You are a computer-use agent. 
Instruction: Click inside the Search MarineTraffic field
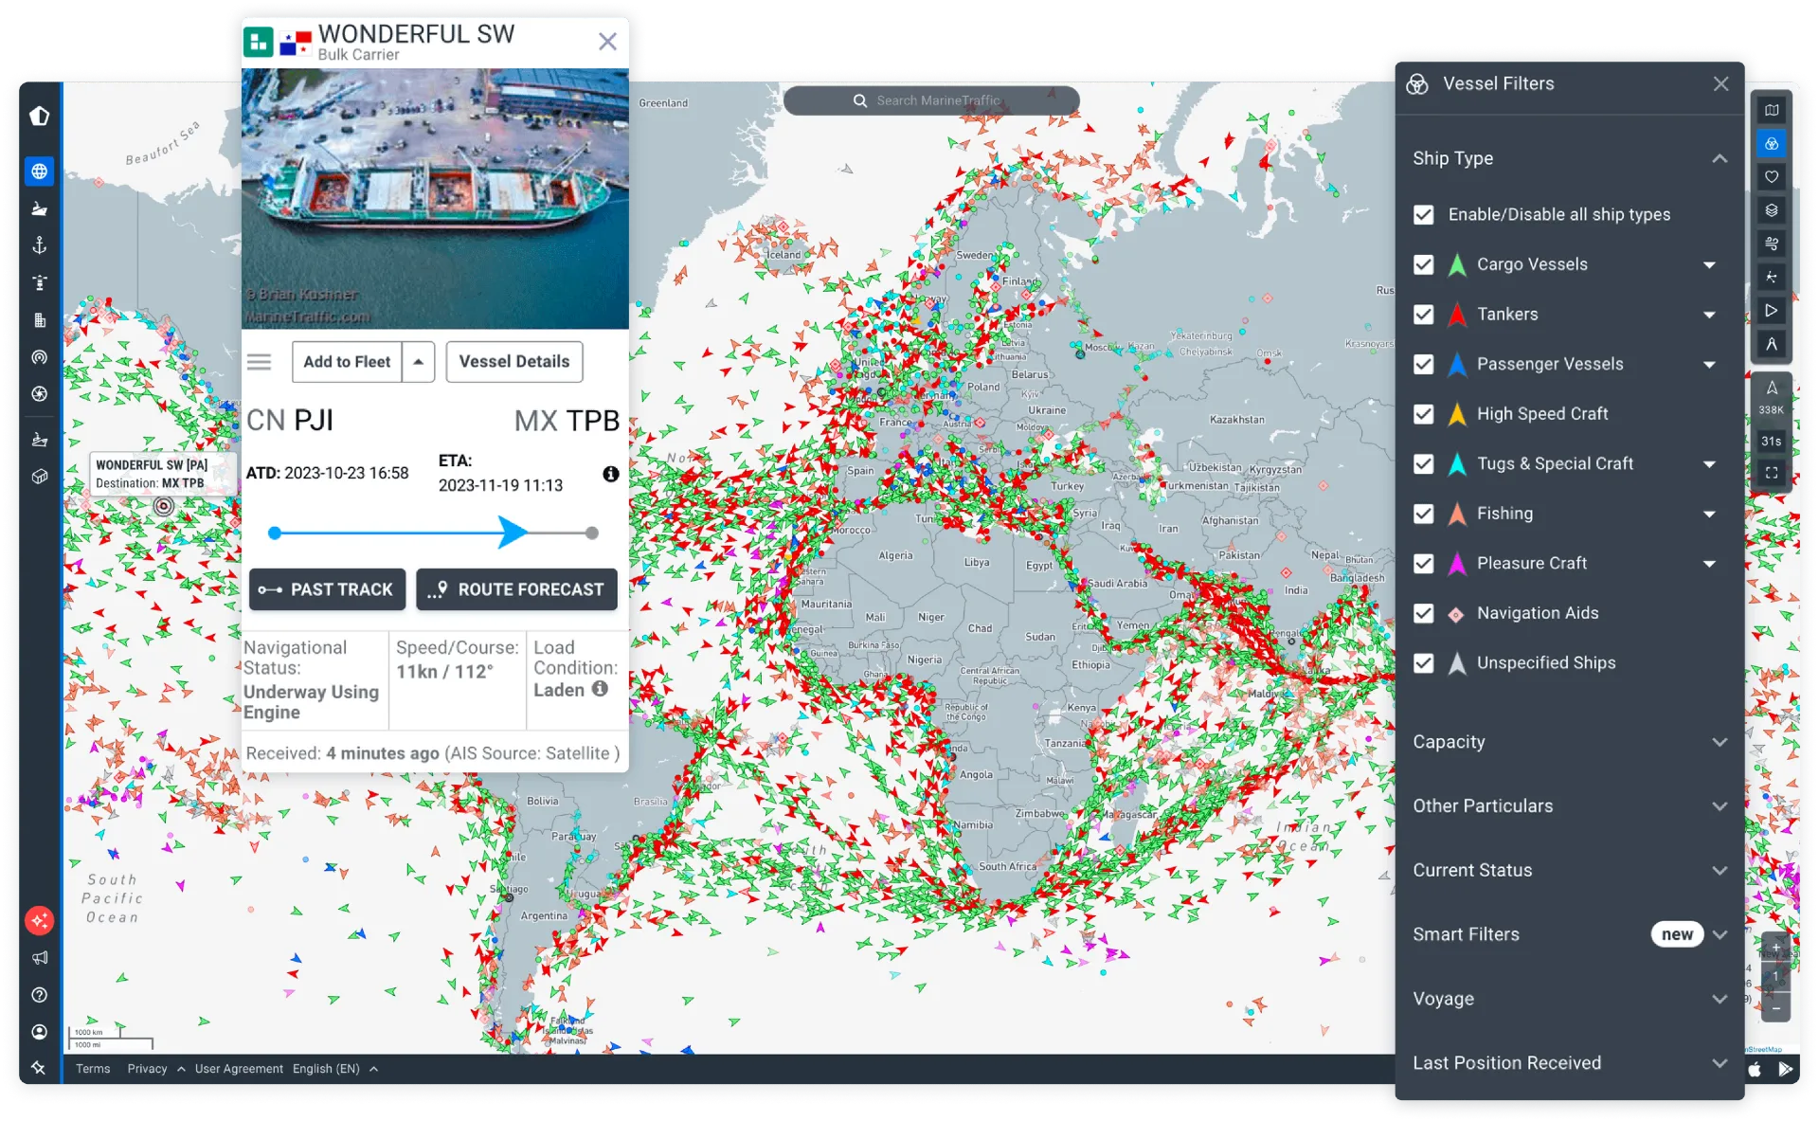[931, 99]
